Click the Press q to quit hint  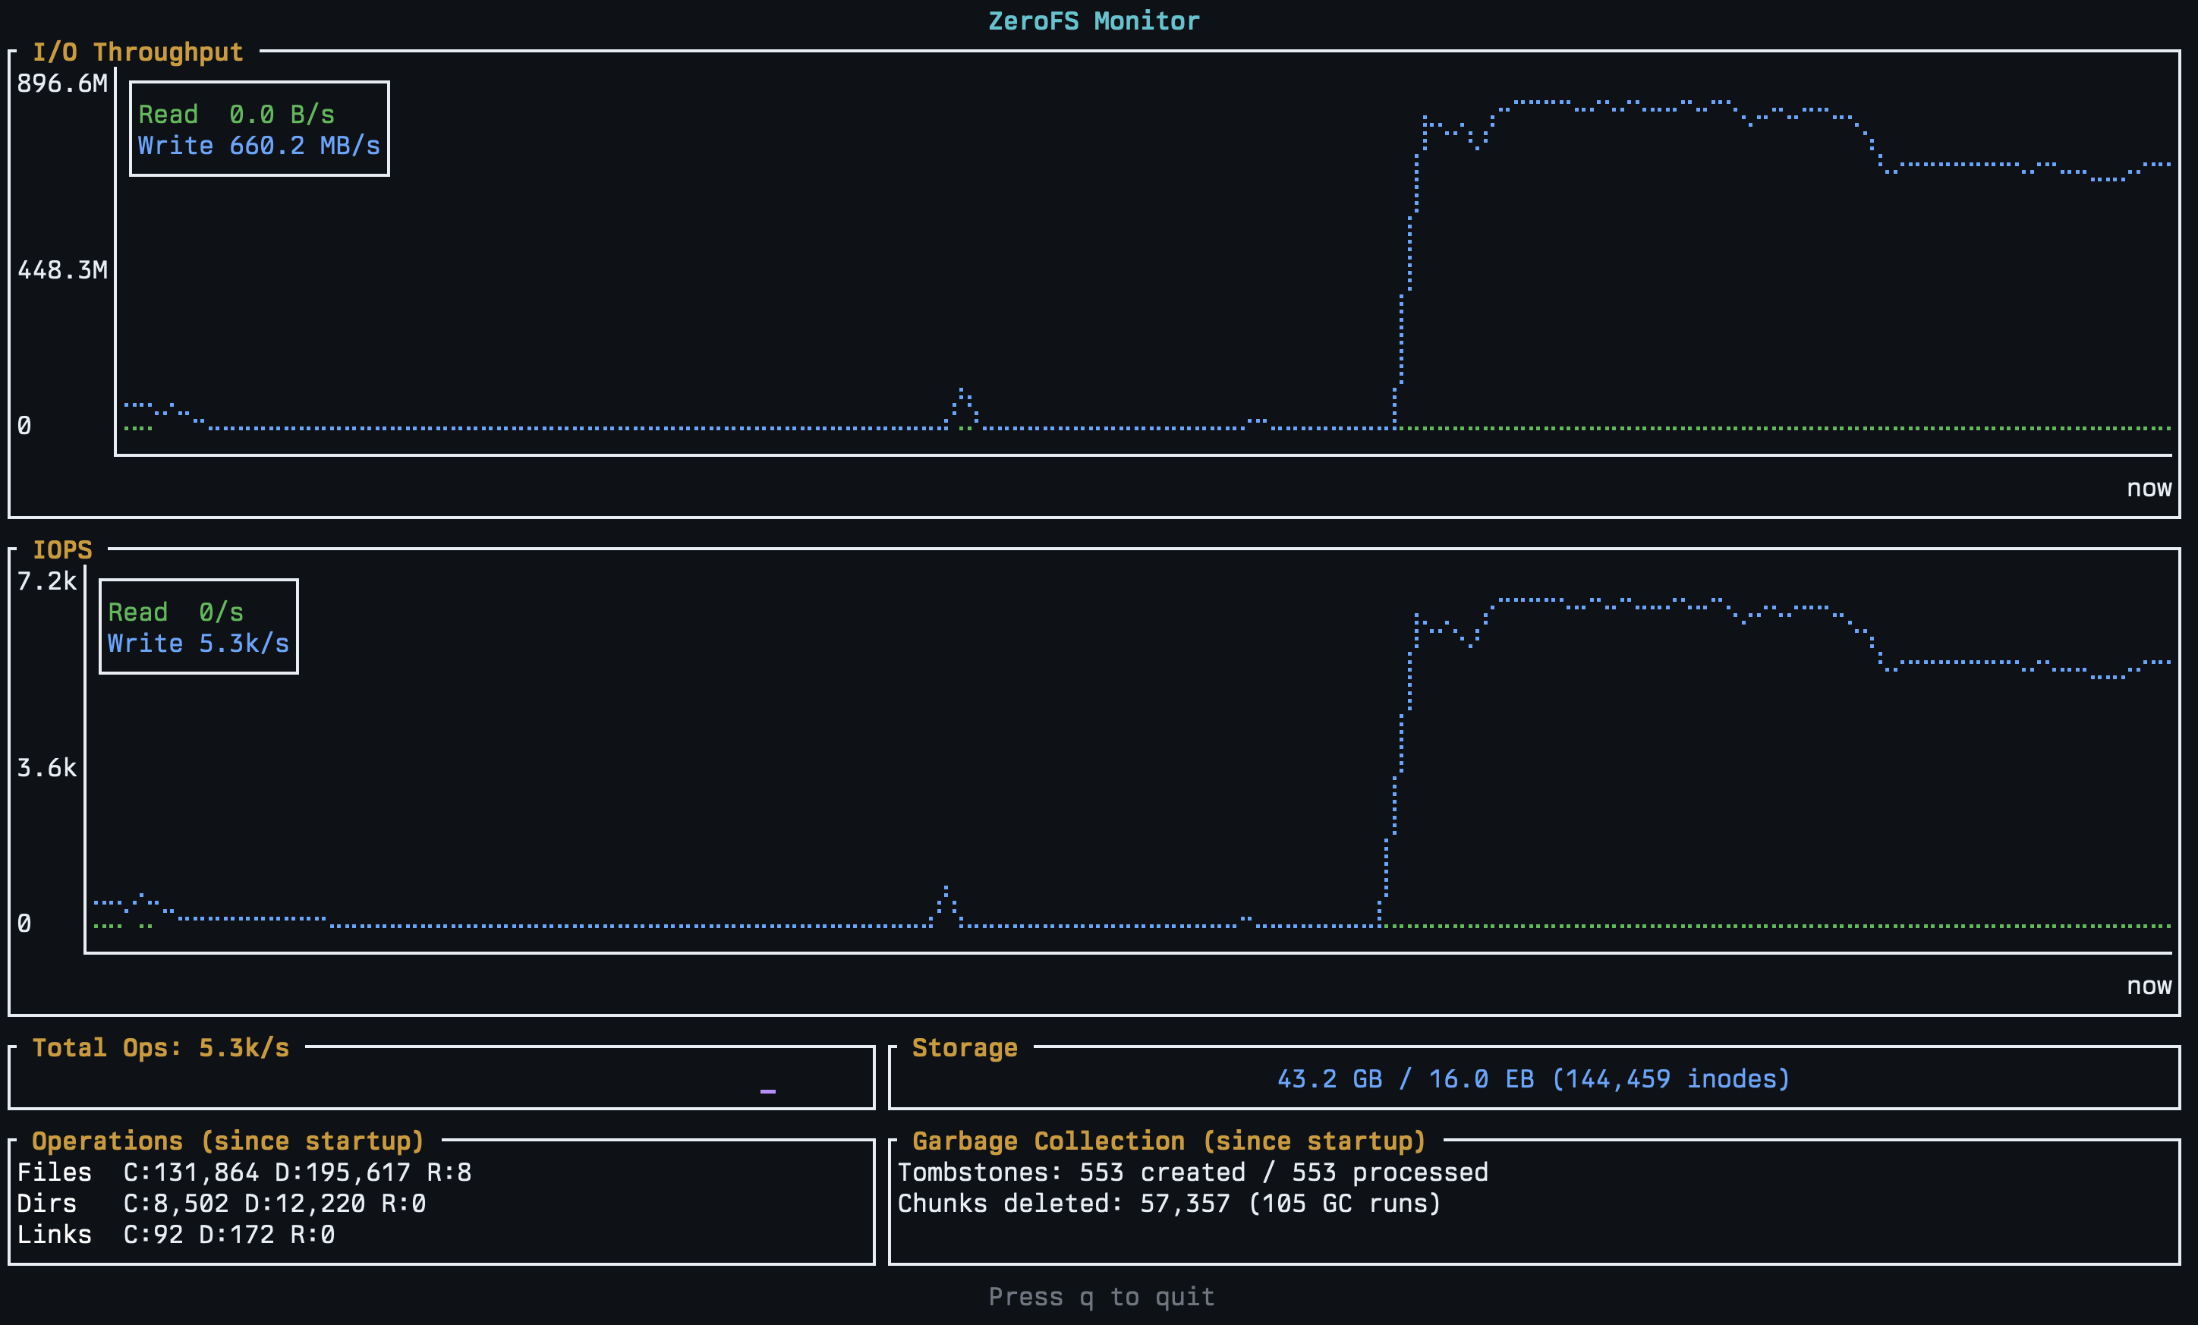[x=1101, y=1295]
